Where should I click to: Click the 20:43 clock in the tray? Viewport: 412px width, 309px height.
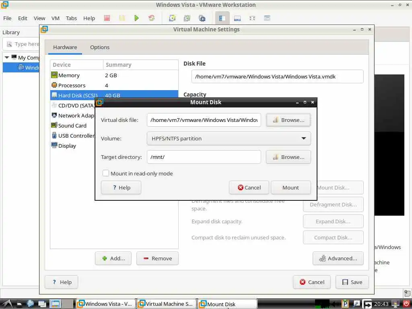pyautogui.click(x=381, y=304)
